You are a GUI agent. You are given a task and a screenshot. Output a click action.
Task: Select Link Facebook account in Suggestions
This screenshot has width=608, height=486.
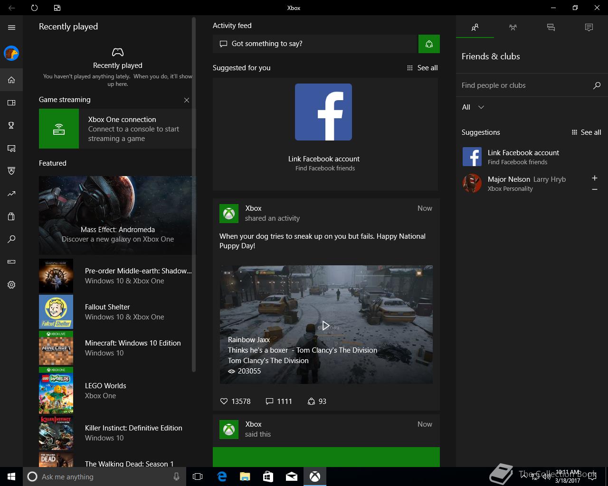[x=532, y=157]
